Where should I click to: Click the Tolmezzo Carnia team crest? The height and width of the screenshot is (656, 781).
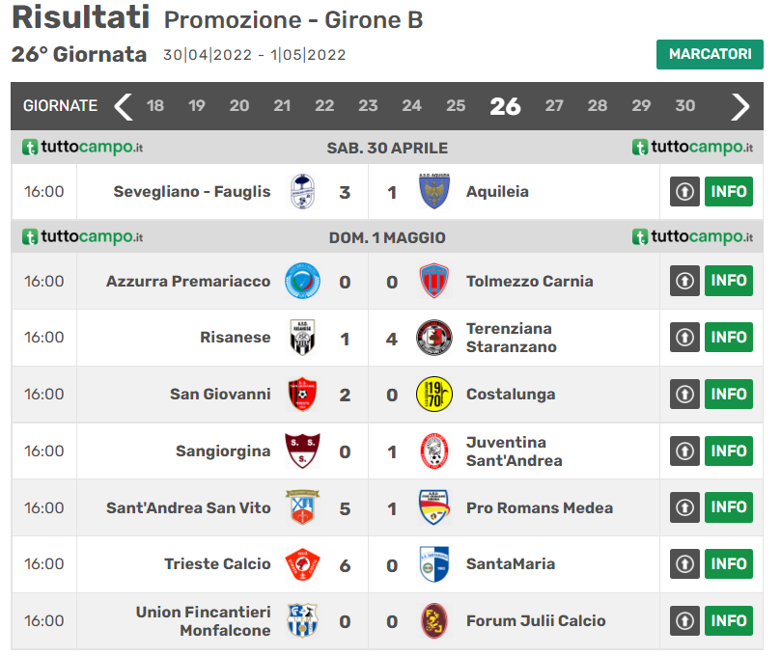click(433, 281)
